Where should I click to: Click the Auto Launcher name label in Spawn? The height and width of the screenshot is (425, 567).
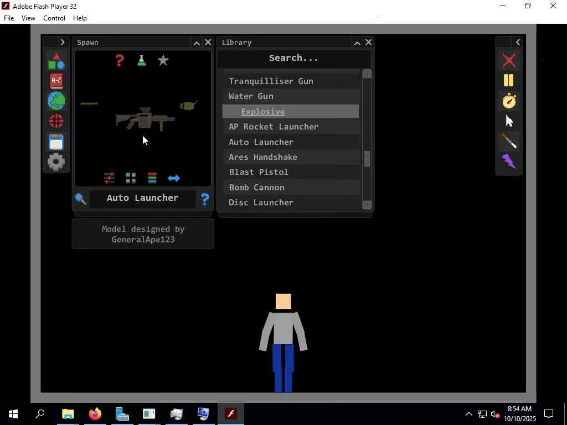pyautogui.click(x=142, y=198)
